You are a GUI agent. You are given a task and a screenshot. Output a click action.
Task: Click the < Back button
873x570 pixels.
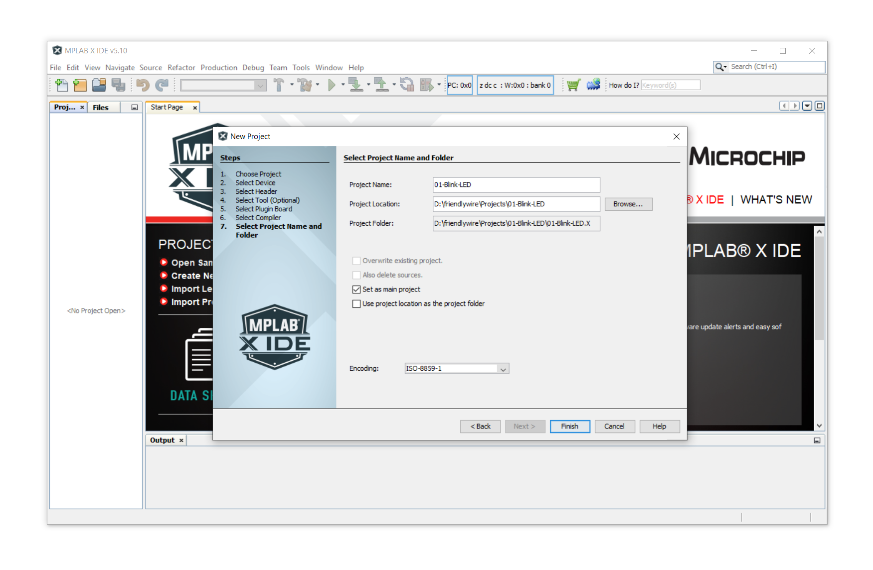click(480, 427)
